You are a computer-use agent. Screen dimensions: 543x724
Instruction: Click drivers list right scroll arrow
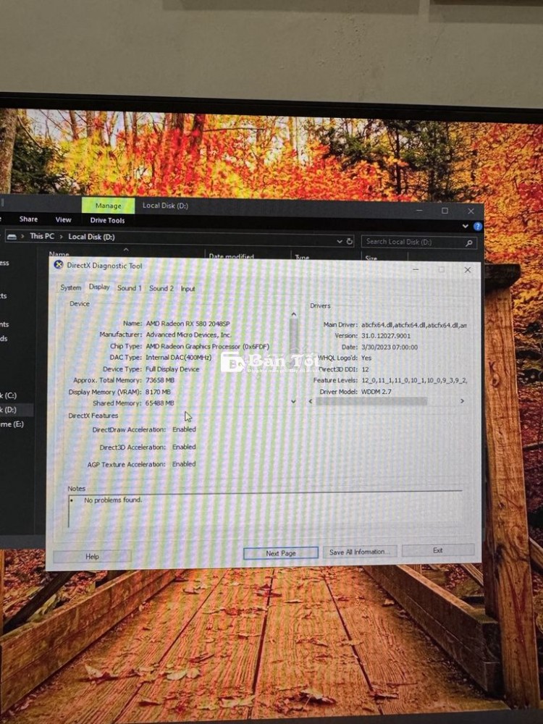(462, 401)
